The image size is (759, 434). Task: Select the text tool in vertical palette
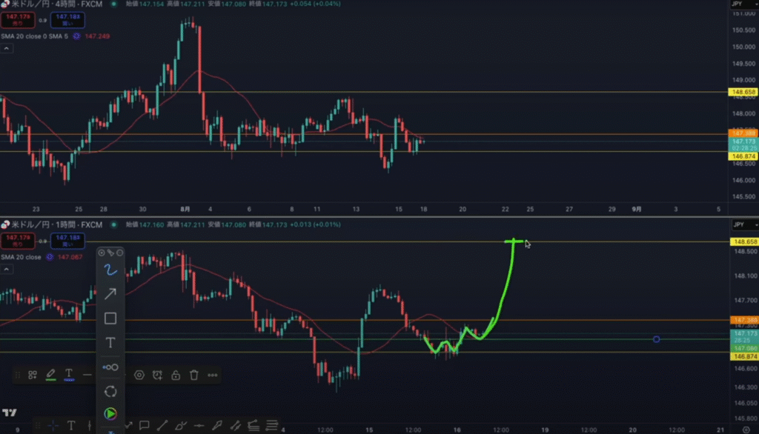pyautogui.click(x=110, y=343)
